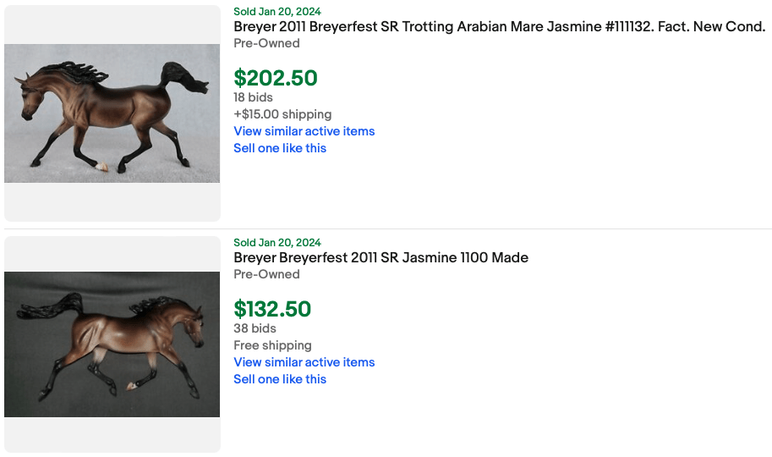772x457 pixels.
Task: Click Pre-Owned under the Jasmine 1100 Made title
Action: click(x=266, y=274)
